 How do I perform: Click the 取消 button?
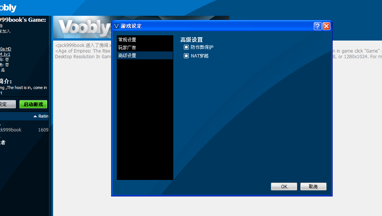(x=313, y=186)
